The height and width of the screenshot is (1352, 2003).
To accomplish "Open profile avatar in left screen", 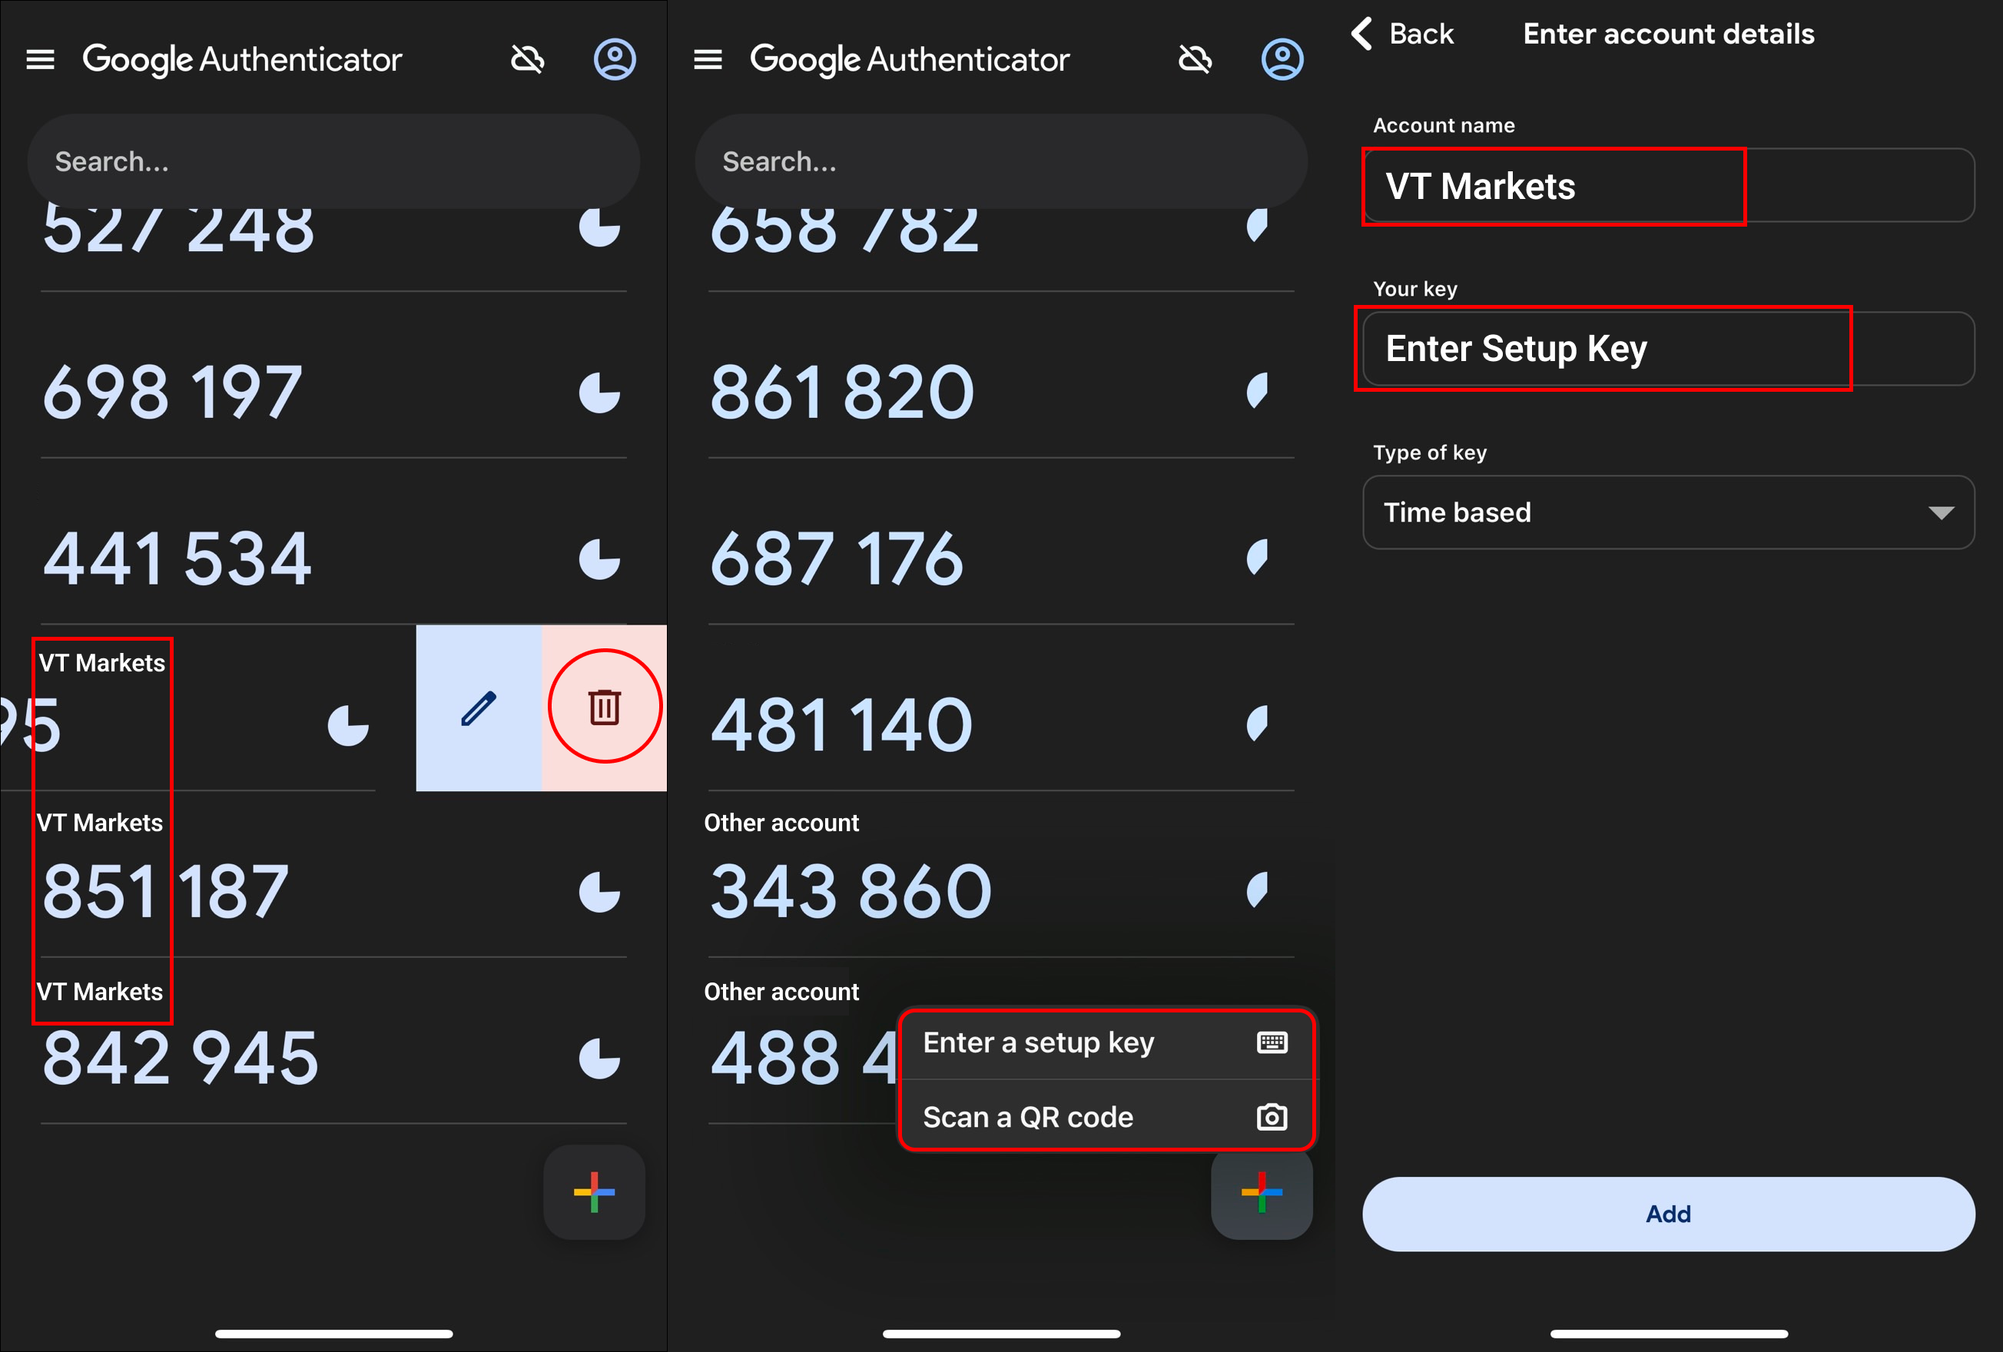I will (615, 59).
